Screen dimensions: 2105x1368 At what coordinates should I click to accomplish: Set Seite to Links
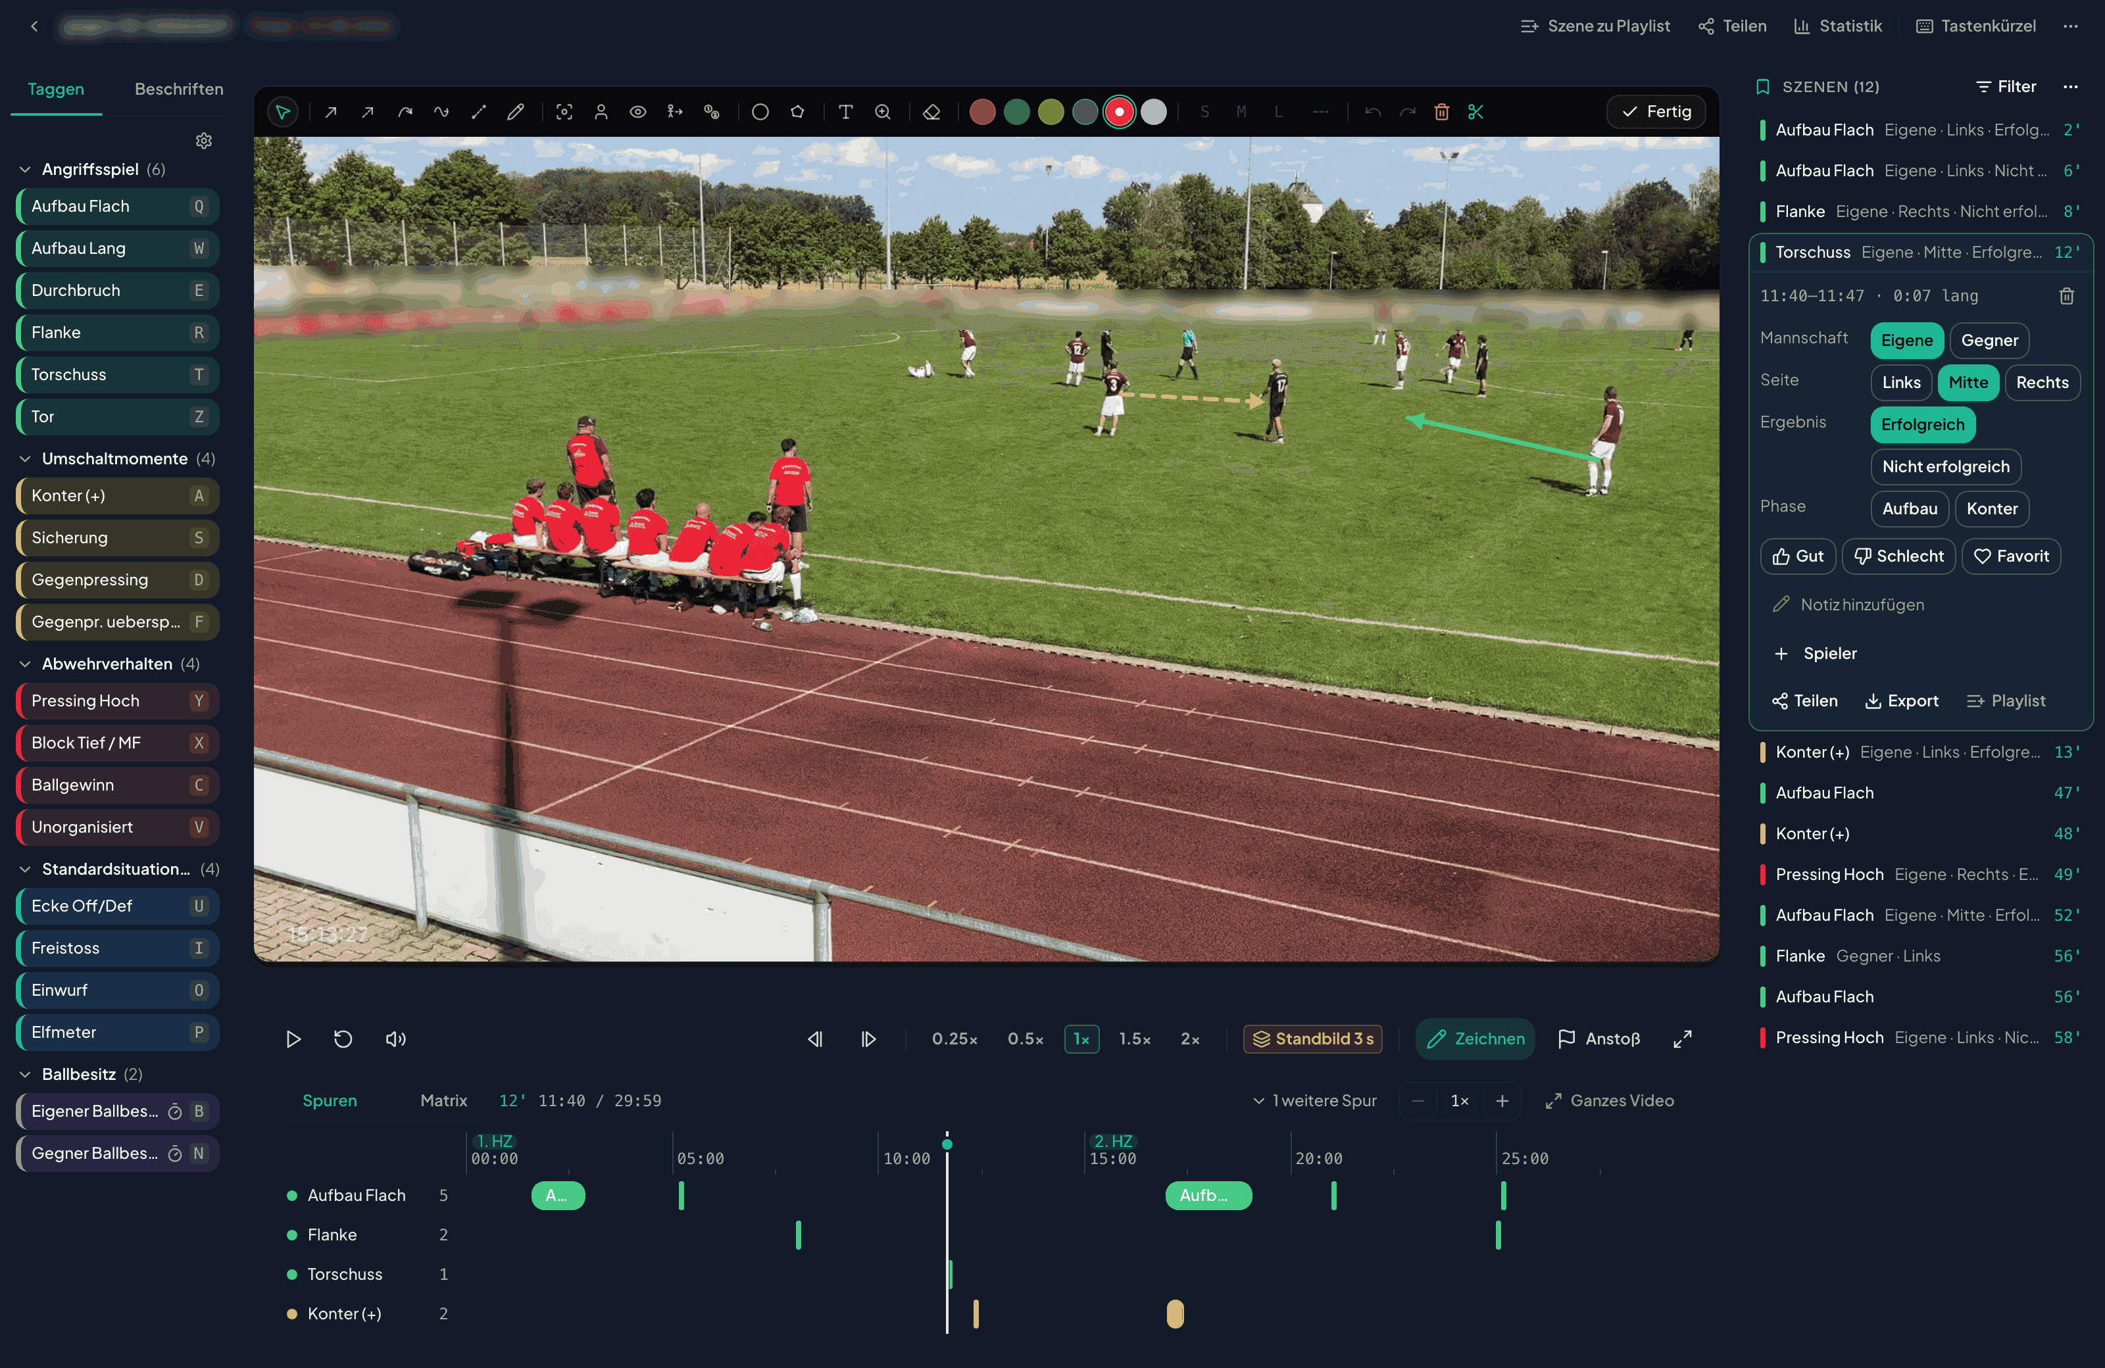1900,383
